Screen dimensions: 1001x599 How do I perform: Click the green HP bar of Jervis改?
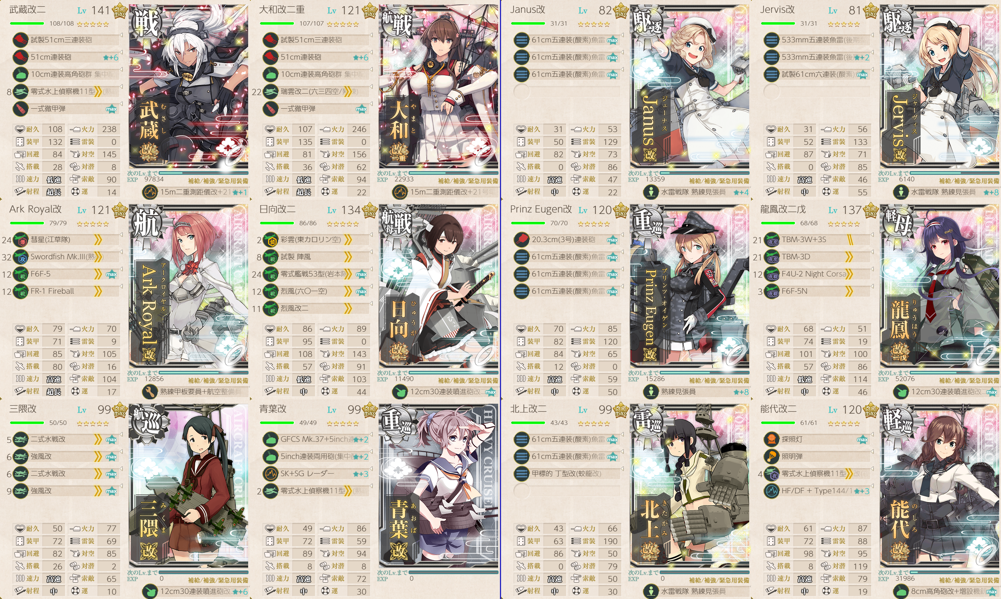coord(778,23)
